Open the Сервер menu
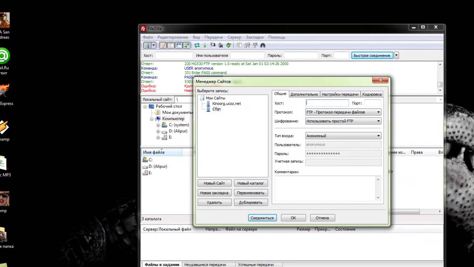The image size is (474, 267). 234,37
